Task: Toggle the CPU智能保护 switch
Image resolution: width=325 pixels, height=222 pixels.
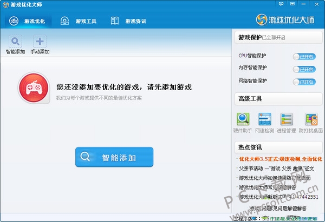Action: pos(304,57)
